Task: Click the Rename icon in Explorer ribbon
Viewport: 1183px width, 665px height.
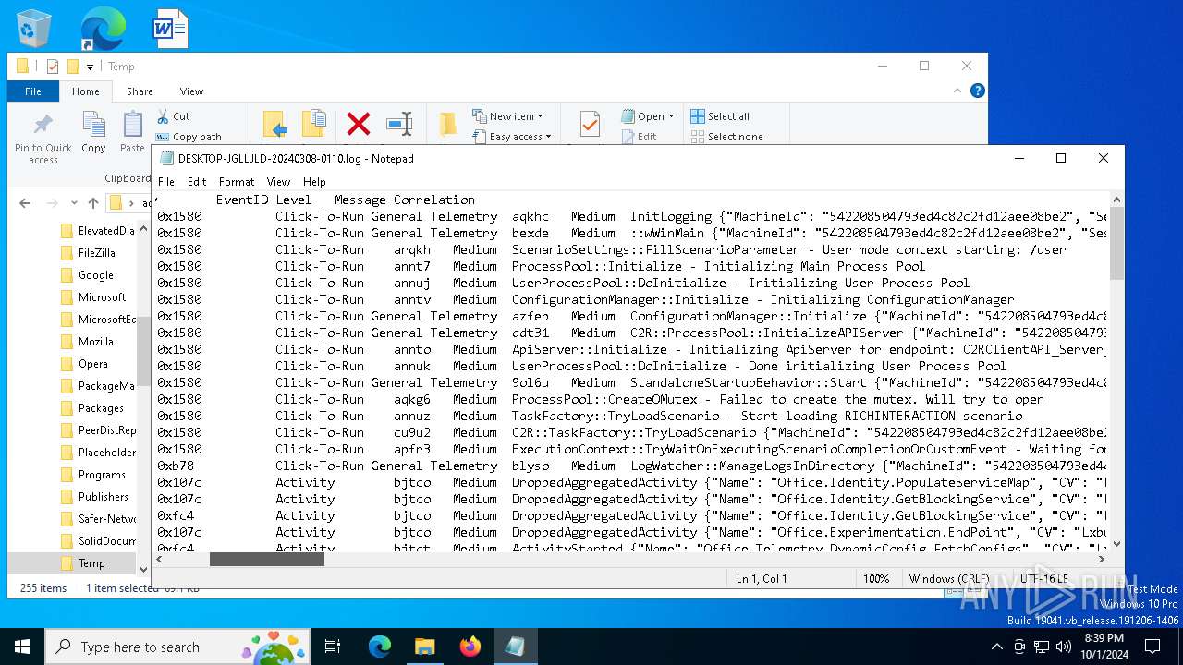Action: click(x=399, y=124)
